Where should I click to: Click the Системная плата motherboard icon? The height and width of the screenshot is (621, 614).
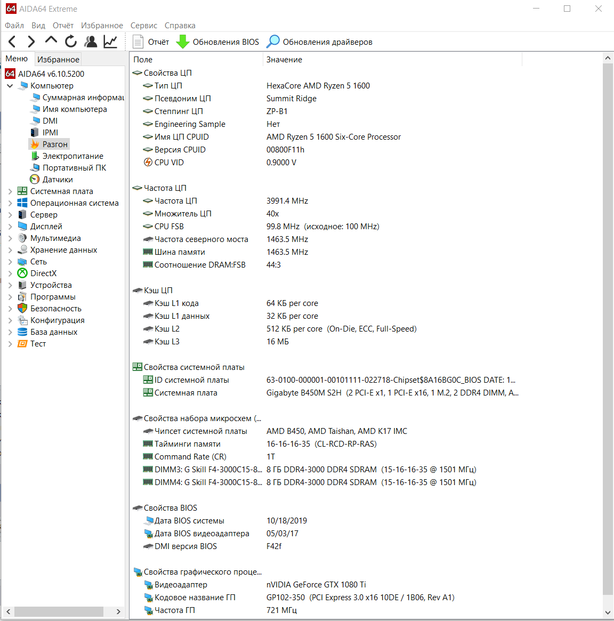(22, 191)
